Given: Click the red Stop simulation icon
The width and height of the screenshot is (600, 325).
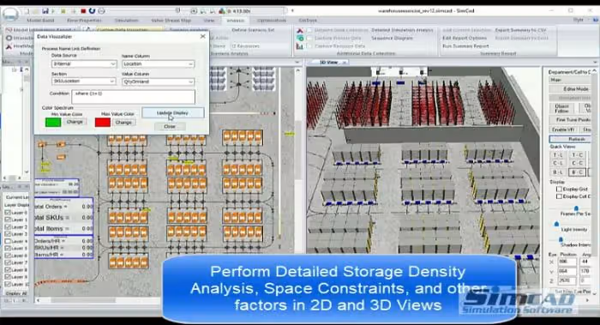Looking at the screenshot, I should click(83, 11).
